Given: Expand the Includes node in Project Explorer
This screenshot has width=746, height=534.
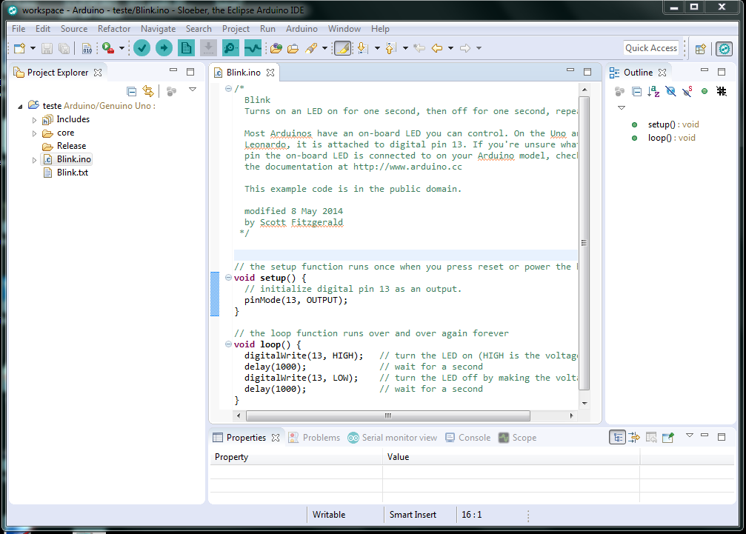Looking at the screenshot, I should point(33,119).
